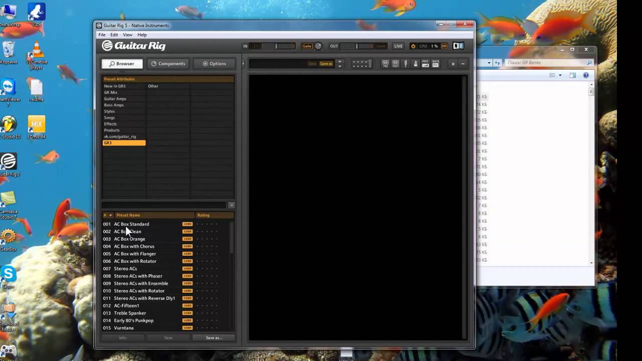The image size is (642, 361).
Task: Sort by Rating column header
Action: tap(215, 215)
